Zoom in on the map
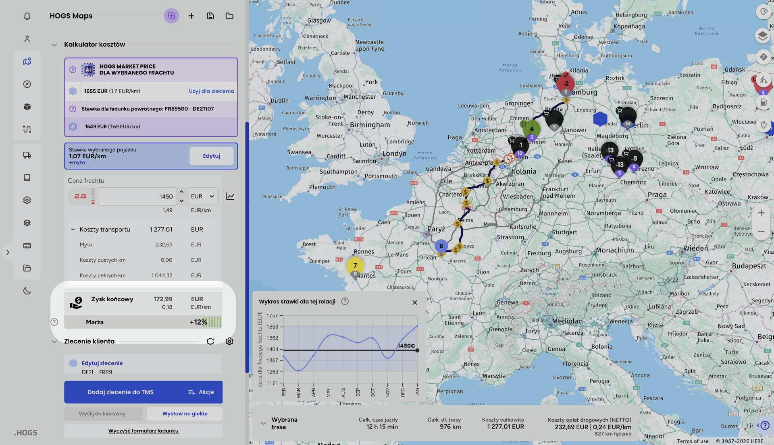The width and height of the screenshot is (774, 445). (761, 213)
